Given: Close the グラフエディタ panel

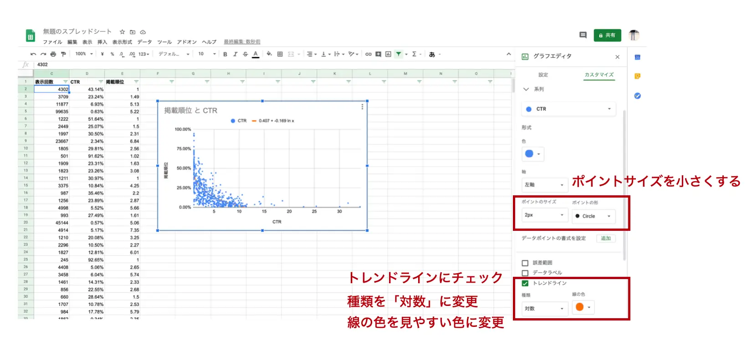Looking at the screenshot, I should click(x=618, y=57).
